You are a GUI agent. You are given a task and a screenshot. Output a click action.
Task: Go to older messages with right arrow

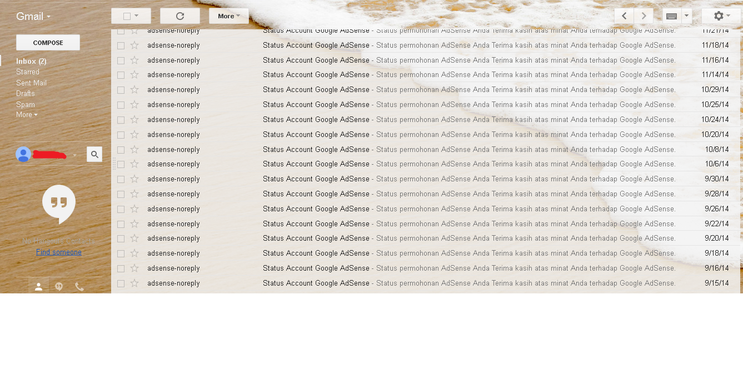click(x=644, y=16)
